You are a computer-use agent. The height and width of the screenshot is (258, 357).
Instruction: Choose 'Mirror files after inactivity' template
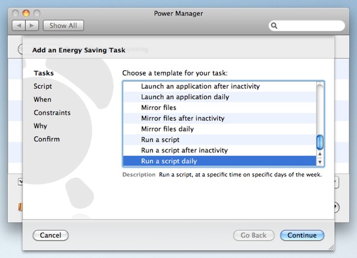point(220,118)
